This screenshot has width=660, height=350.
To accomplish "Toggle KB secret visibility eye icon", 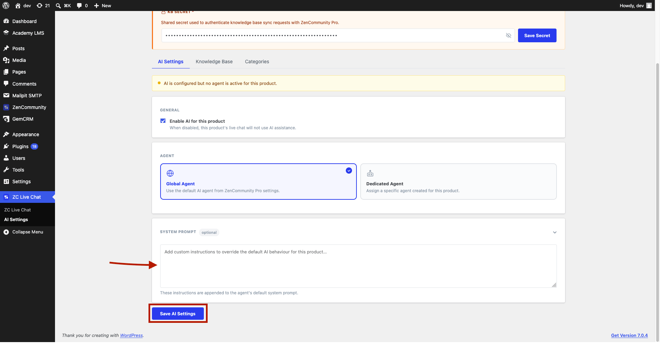I will point(508,35).
